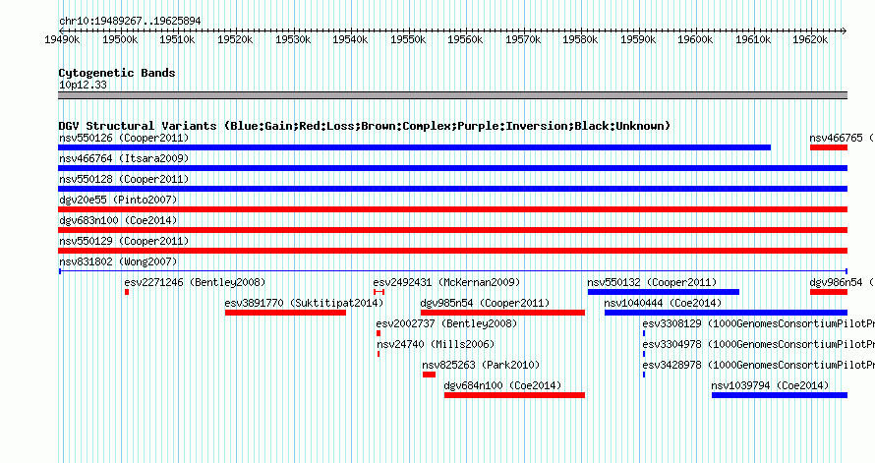This screenshot has width=875, height=463.
Task: Open the nsv1039794 (Coe2014) blue gain bar
Action: 780,395
